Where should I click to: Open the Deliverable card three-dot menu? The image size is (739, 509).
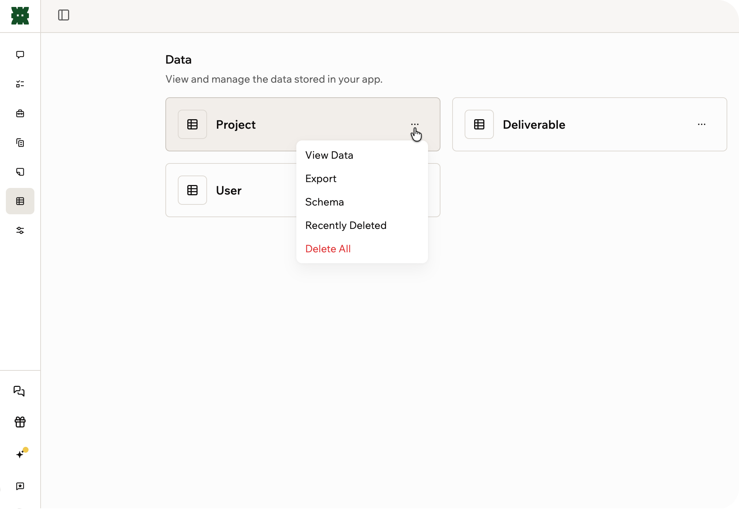point(702,124)
